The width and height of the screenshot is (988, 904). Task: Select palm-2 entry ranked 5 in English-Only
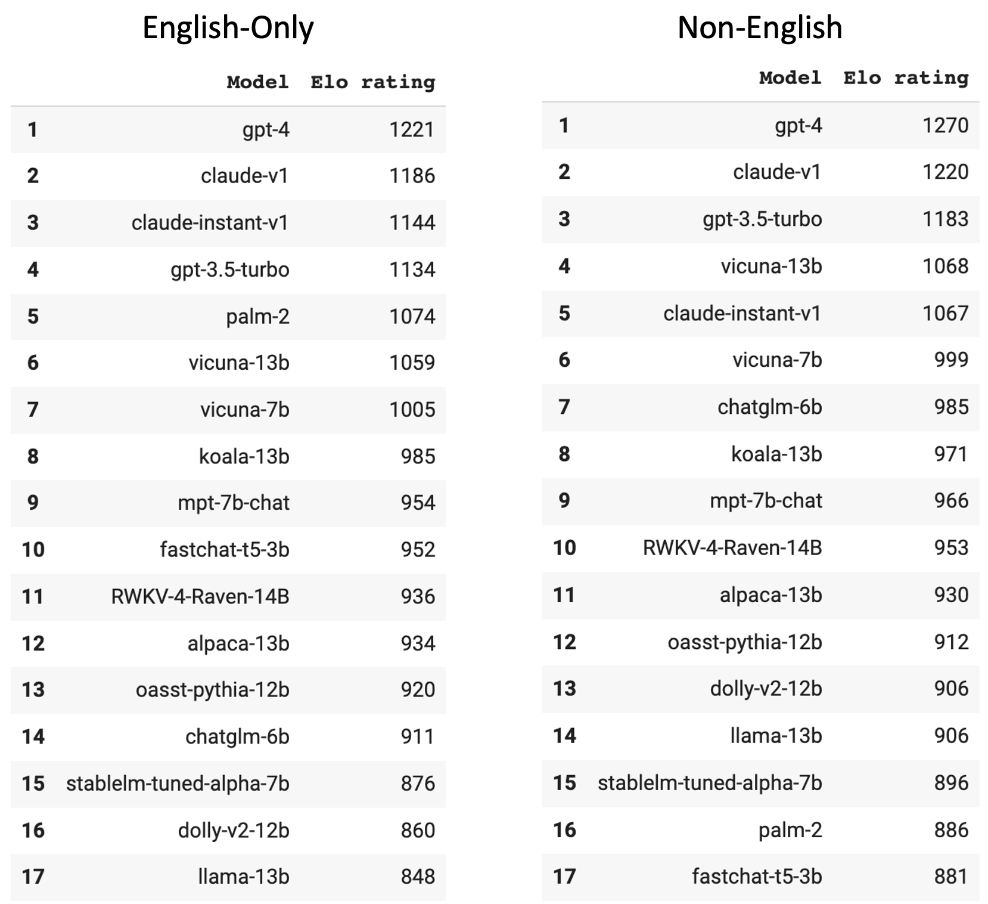pos(257,317)
